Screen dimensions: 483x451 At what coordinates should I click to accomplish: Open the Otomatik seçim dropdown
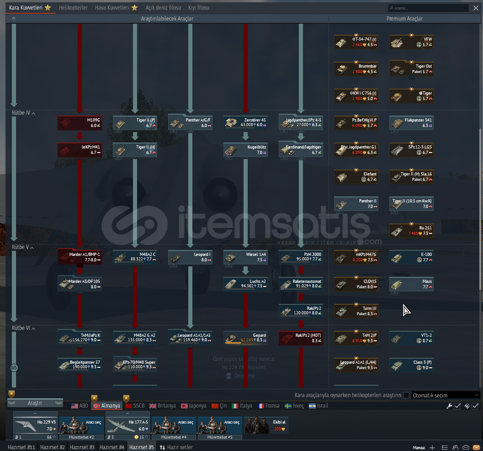(x=446, y=395)
